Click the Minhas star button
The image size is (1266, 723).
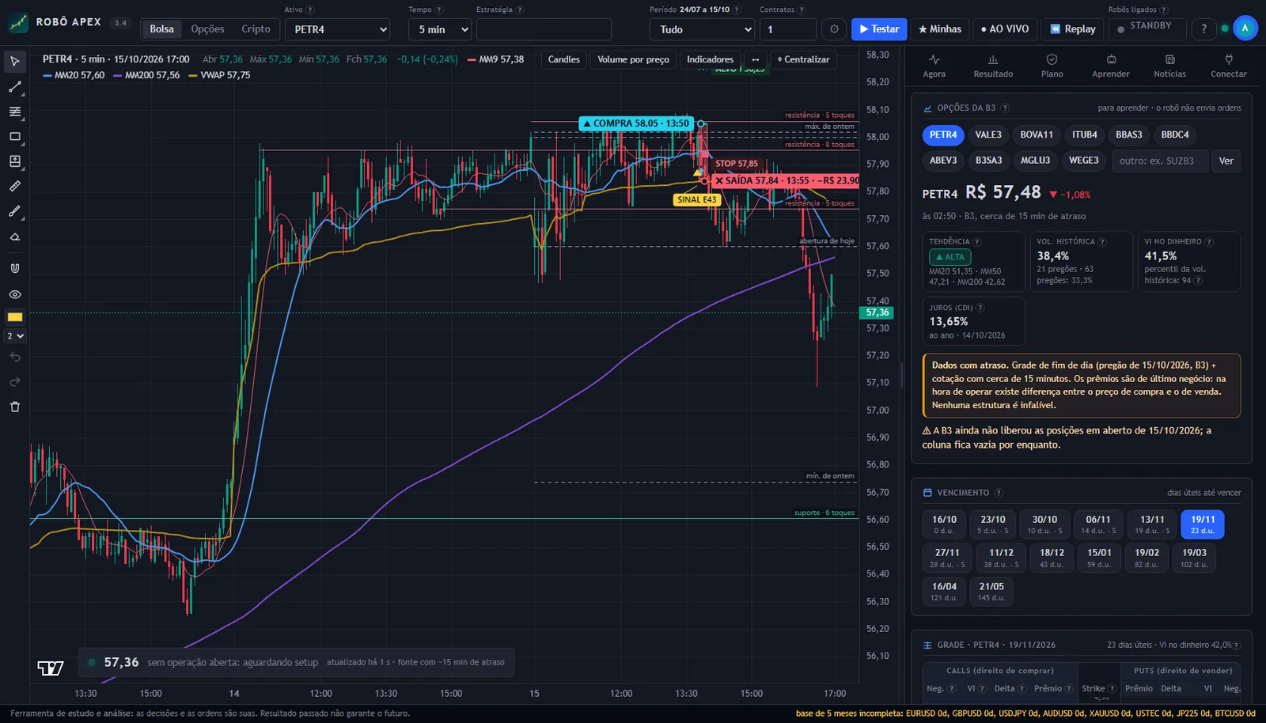point(940,29)
